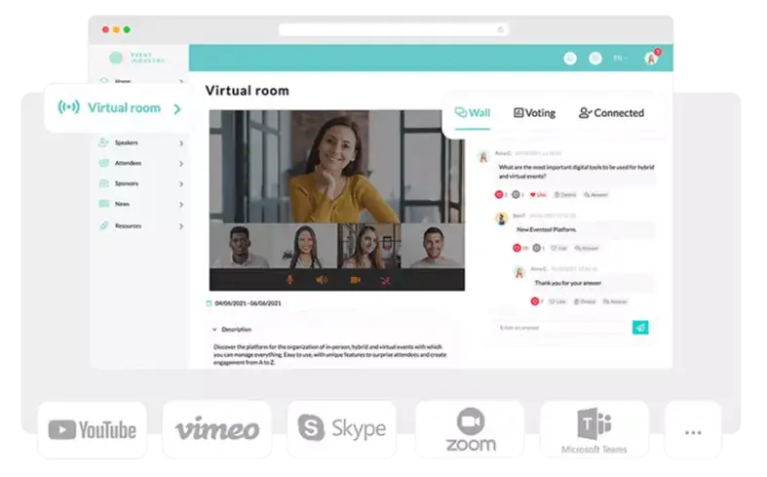The height and width of the screenshot is (477, 767).
Task: Expand the Attendees chevron
Action: 181,164
